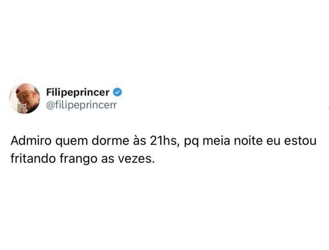Click the word "estou" ending first line
The image size is (329, 250).
pos(300,141)
